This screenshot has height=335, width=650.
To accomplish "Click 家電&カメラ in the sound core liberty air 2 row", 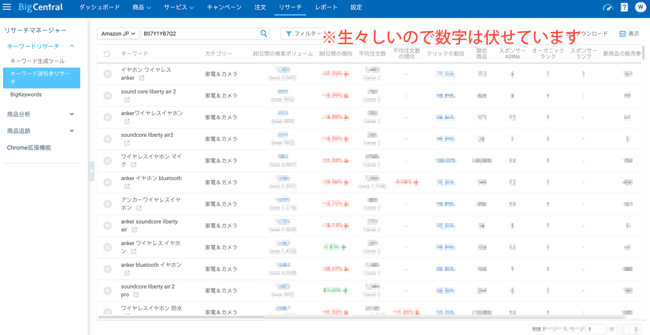I will tap(221, 96).
